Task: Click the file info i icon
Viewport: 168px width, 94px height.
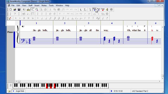Action: click(x=81, y=9)
